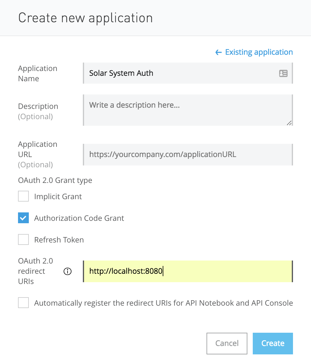Click the Implicit Grant label text
This screenshot has width=311, height=361.
click(x=58, y=197)
